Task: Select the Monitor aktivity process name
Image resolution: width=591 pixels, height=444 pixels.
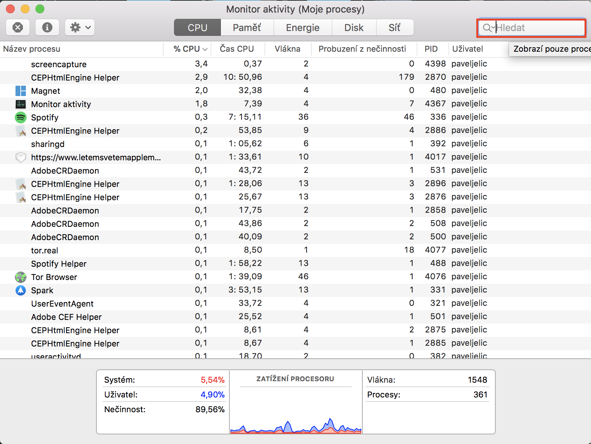Action: 61,104
